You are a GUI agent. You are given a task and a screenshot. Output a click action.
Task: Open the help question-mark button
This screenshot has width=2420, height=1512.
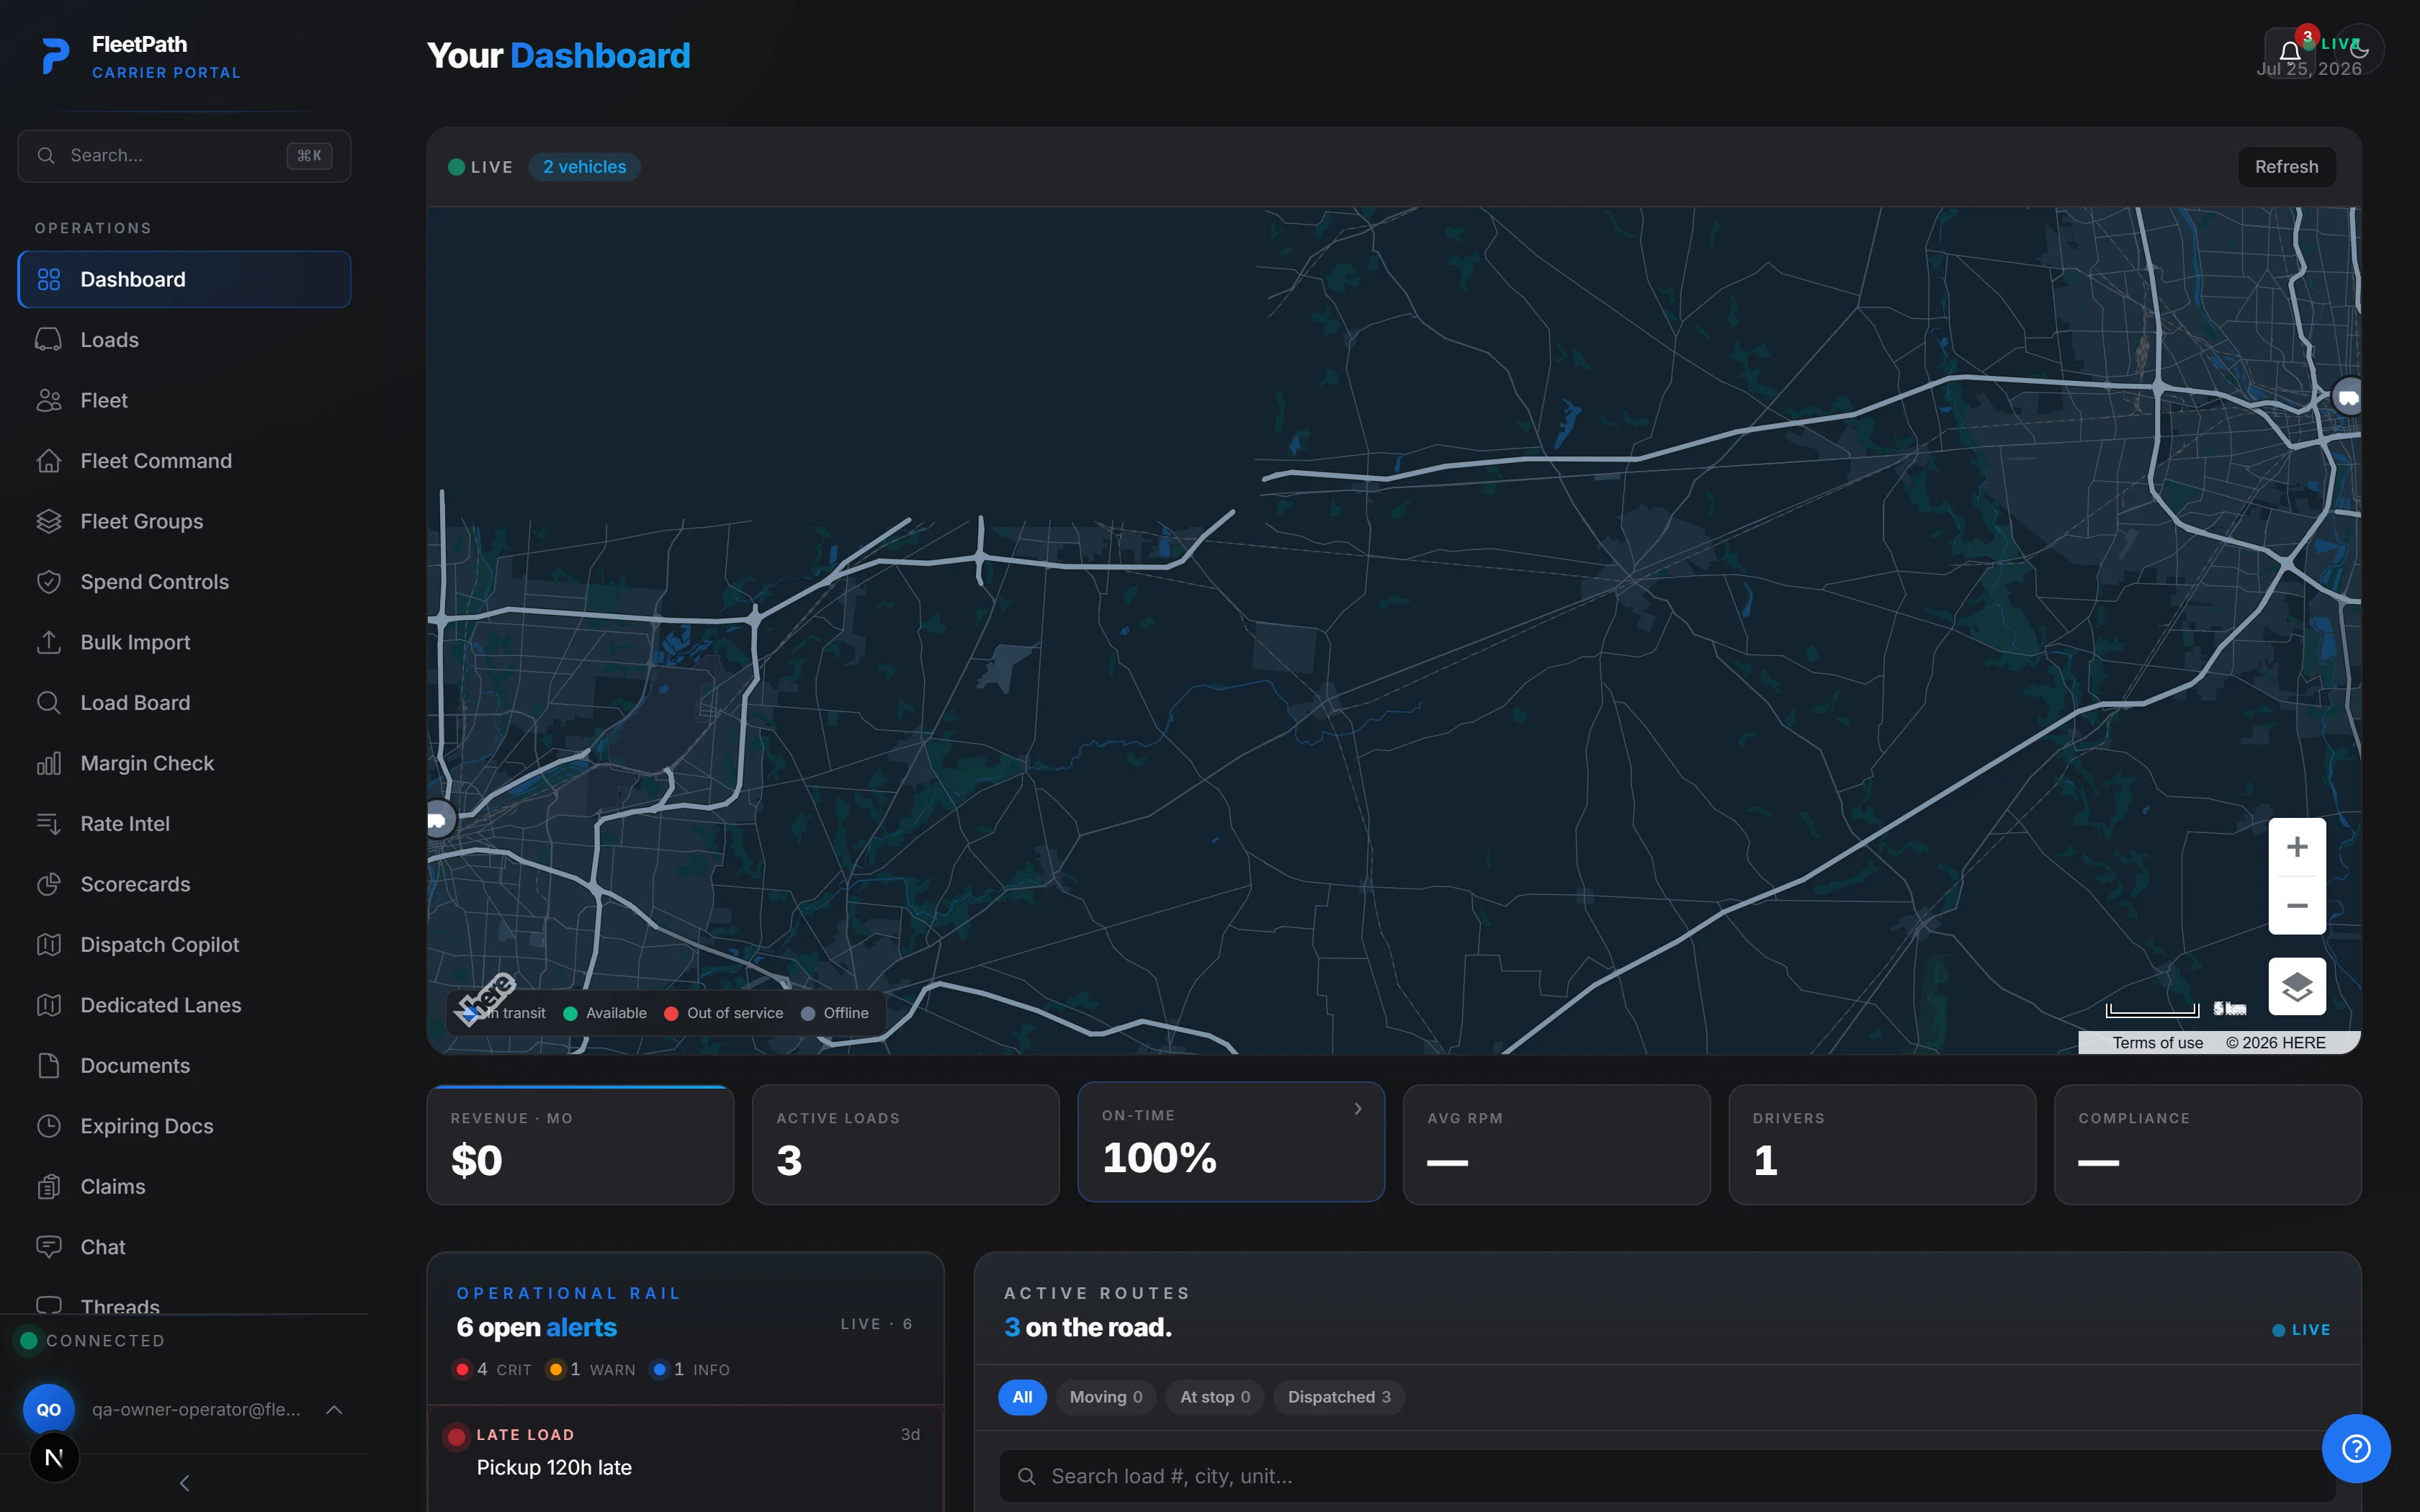(2356, 1448)
